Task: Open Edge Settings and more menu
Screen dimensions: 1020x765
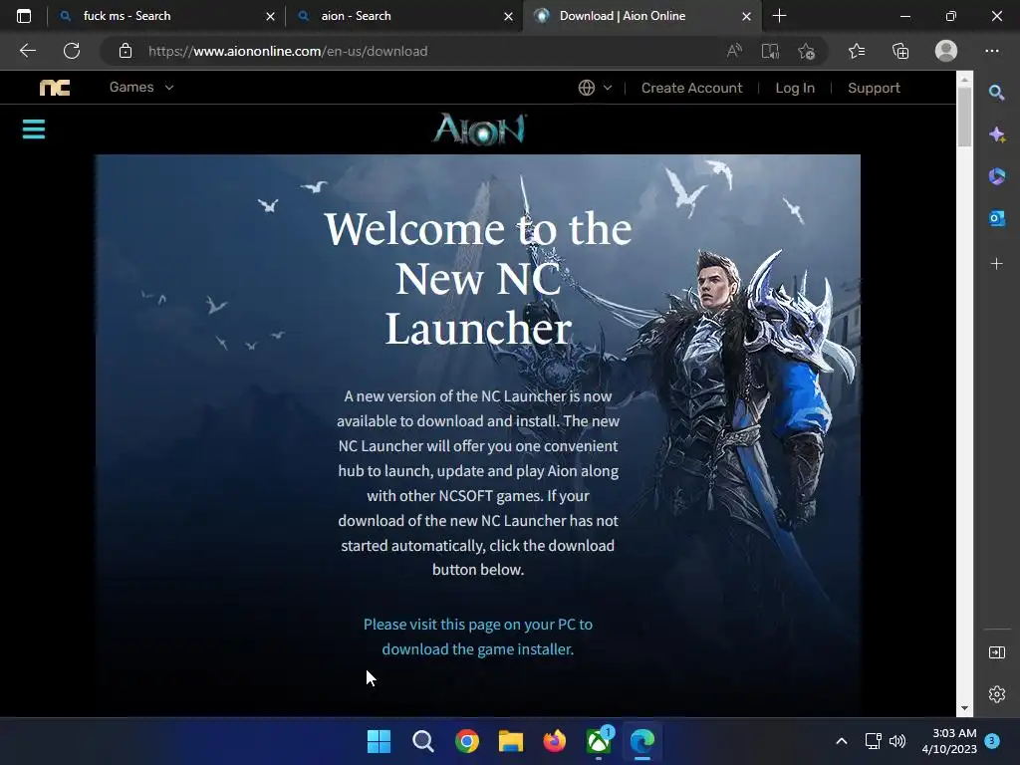Action: [x=992, y=51]
